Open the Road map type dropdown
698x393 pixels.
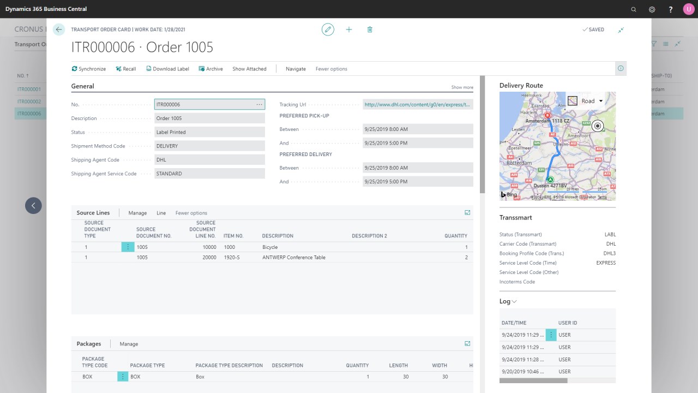586,101
